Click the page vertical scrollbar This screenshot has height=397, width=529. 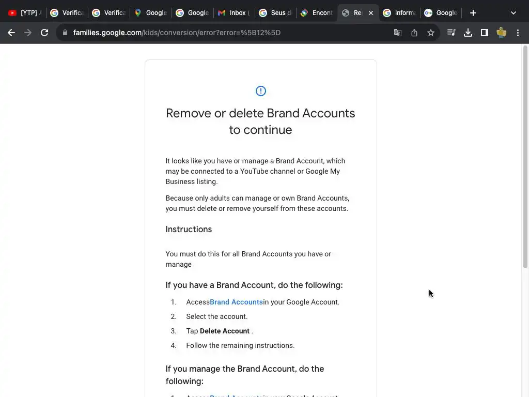coord(525,157)
